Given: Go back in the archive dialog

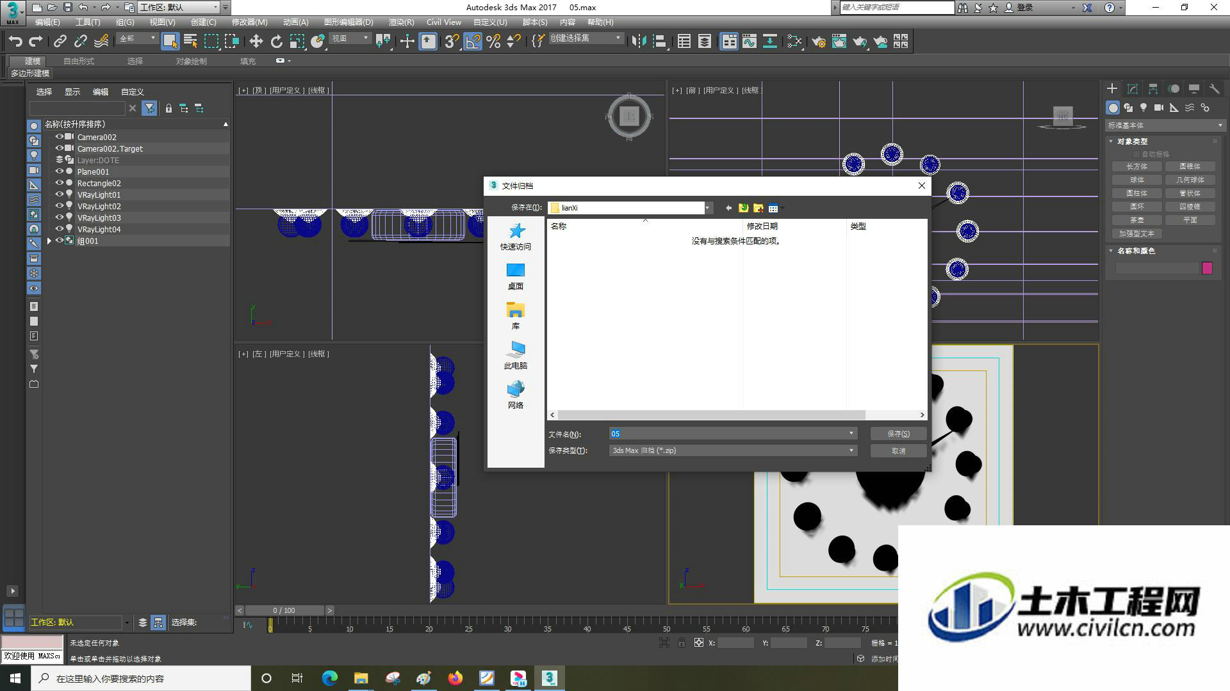Looking at the screenshot, I should tap(728, 208).
